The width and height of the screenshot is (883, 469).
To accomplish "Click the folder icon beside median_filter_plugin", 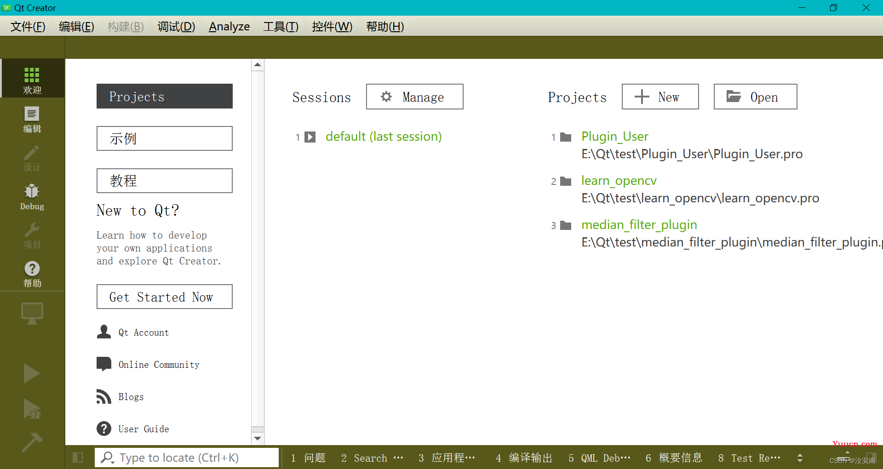I will tap(566, 225).
